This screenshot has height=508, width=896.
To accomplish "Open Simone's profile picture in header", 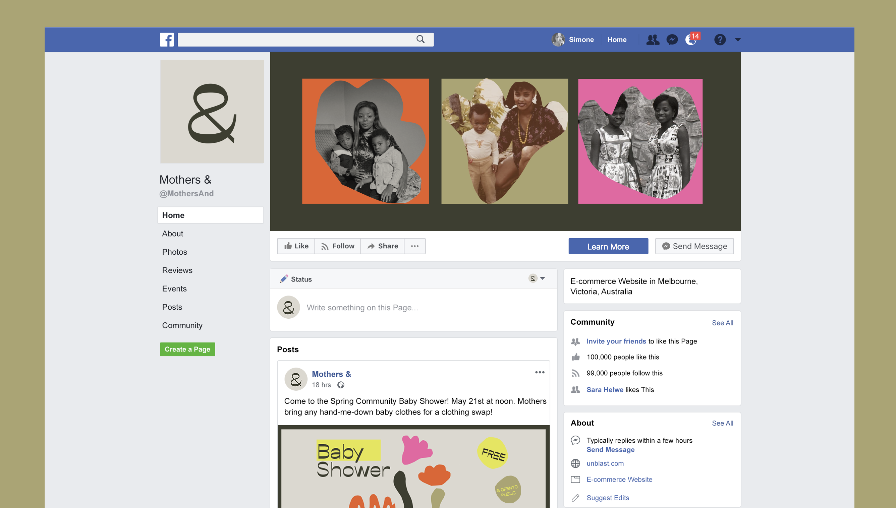I will click(x=558, y=40).
